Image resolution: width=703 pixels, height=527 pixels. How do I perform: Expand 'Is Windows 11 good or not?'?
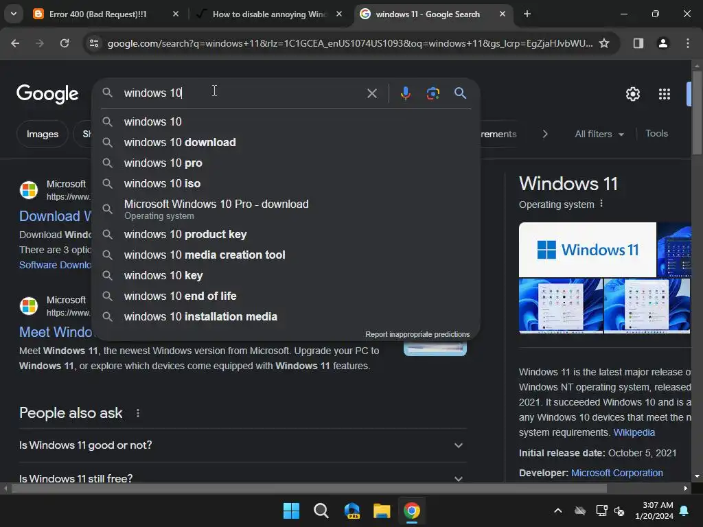pos(242,445)
